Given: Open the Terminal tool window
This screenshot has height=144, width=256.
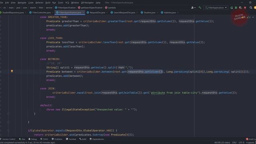Looking at the screenshot, I should pos(71,139).
